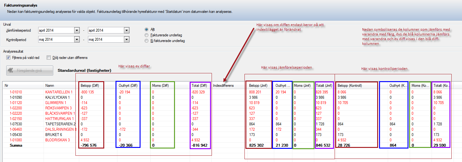This screenshot has height=162, width=462.
Task: Click the 28 726 Summa Belopp Kontroll
Action: 344,145
